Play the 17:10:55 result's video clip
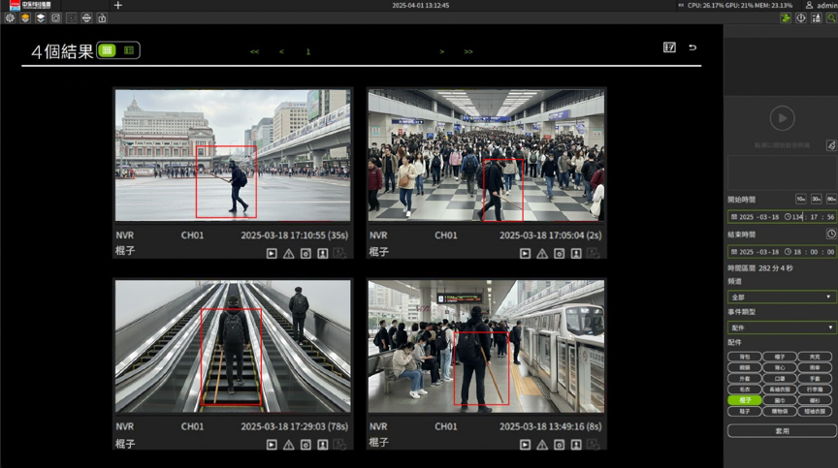Image resolution: width=838 pixels, height=468 pixels. 272,253
